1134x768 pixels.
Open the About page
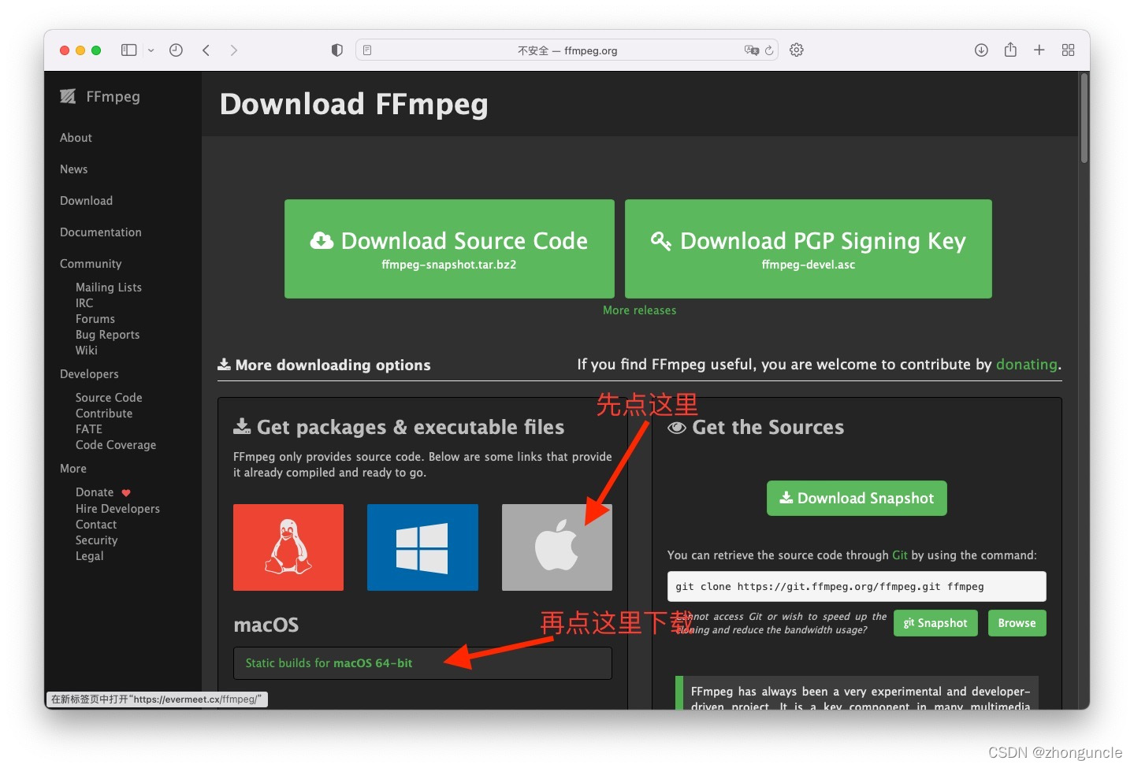[x=76, y=138]
